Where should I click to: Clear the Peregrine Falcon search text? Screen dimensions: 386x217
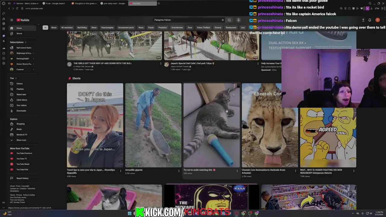[223, 20]
